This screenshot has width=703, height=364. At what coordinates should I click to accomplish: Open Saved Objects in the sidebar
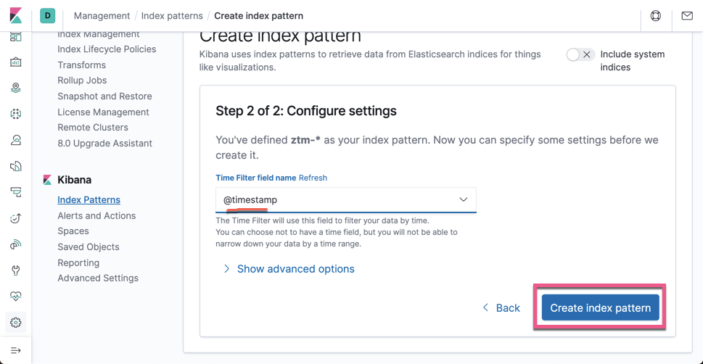point(89,247)
